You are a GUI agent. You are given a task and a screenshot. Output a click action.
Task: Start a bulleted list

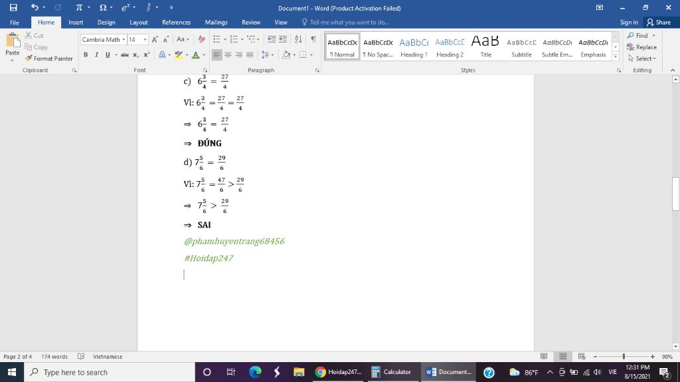[217, 39]
